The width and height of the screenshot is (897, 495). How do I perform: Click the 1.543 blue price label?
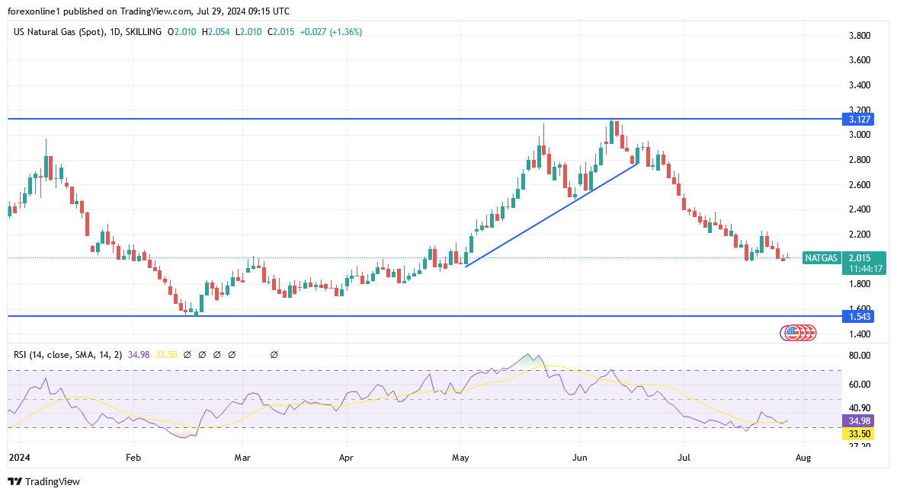pos(857,316)
